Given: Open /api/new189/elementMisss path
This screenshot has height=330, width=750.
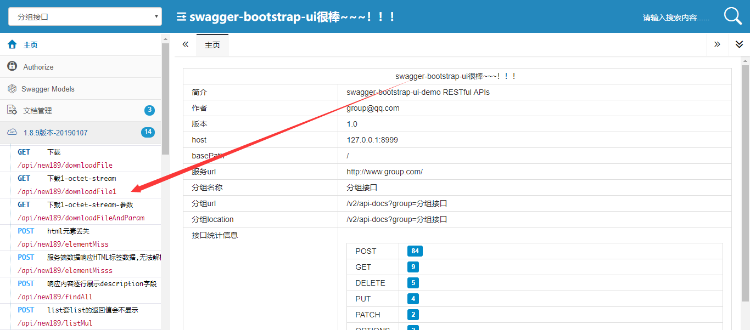Looking at the screenshot, I should point(65,270).
